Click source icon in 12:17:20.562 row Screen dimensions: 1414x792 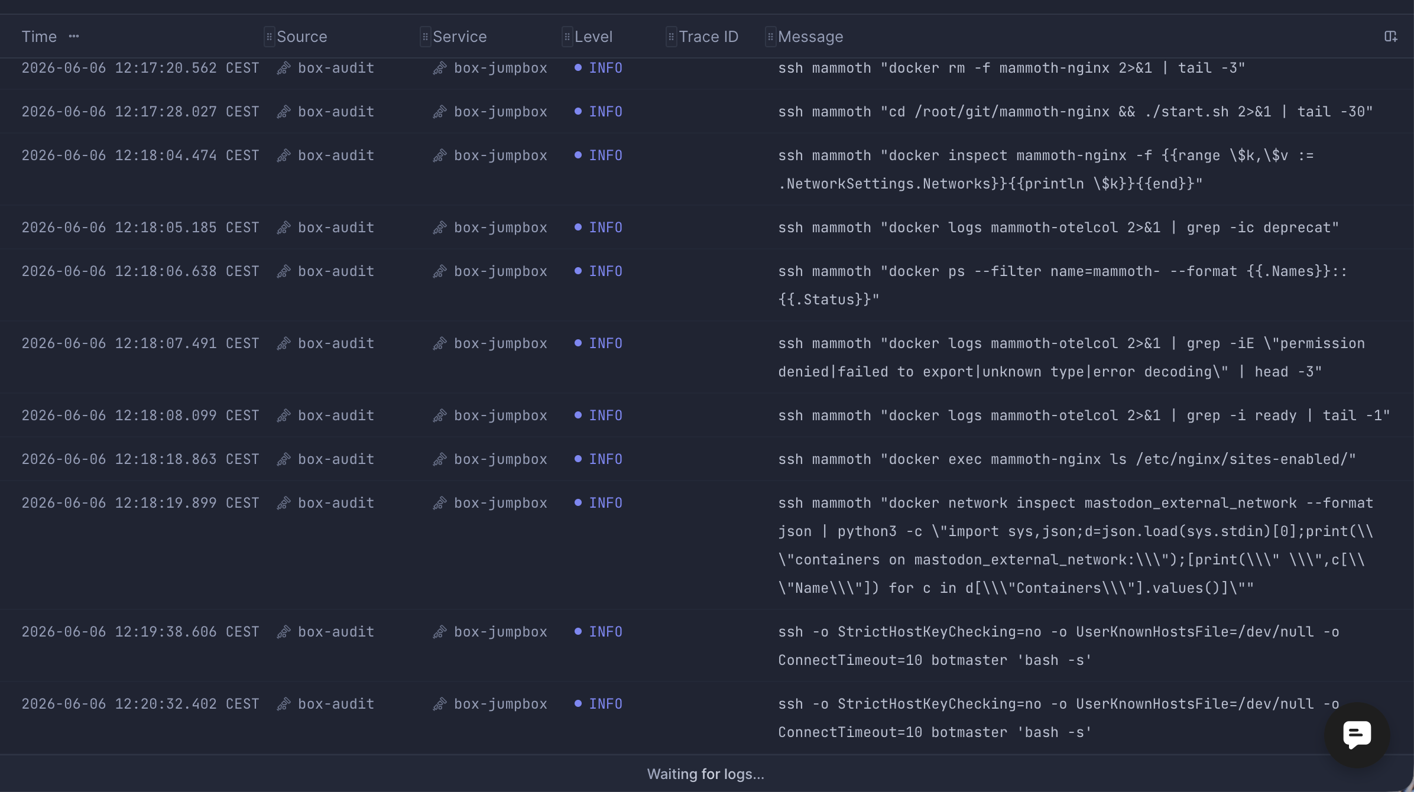click(x=284, y=68)
